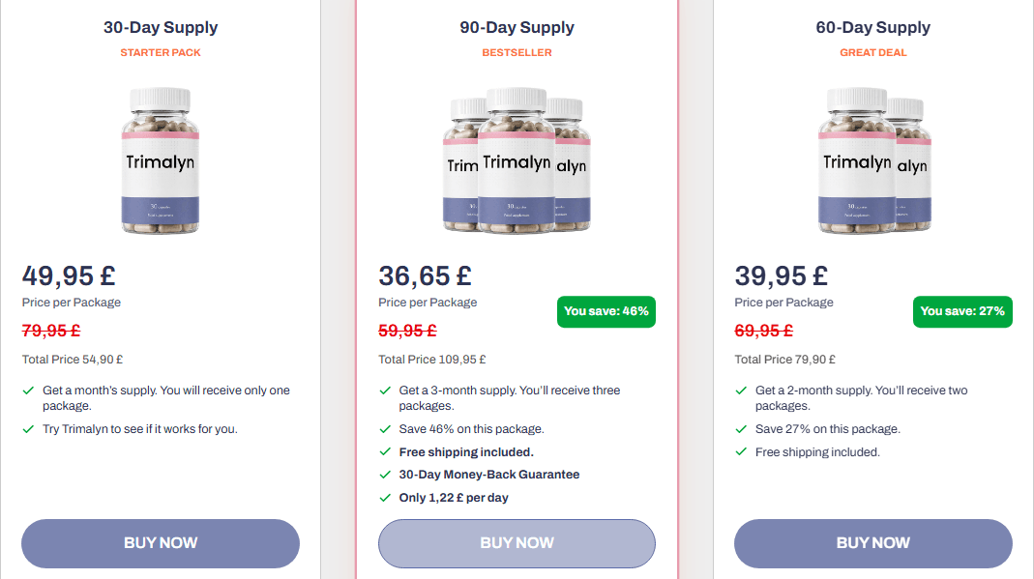Click the crossed-out 79,95 £ price
This screenshot has width=1034, height=579.
(x=51, y=331)
